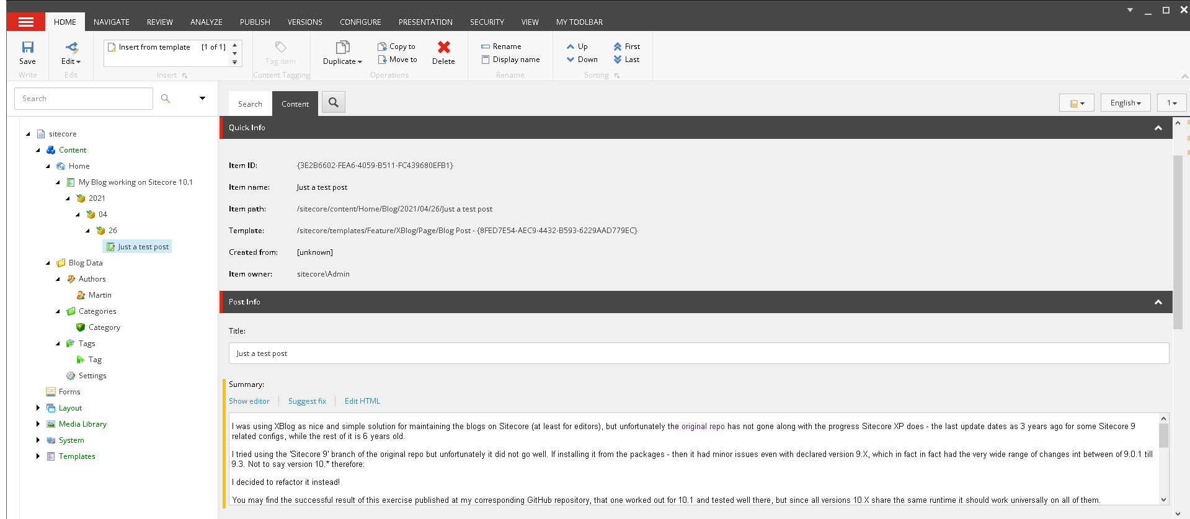Click the magnifier icon beside Content tab
Image resolution: width=1190 pixels, height=519 pixels.
coord(334,103)
